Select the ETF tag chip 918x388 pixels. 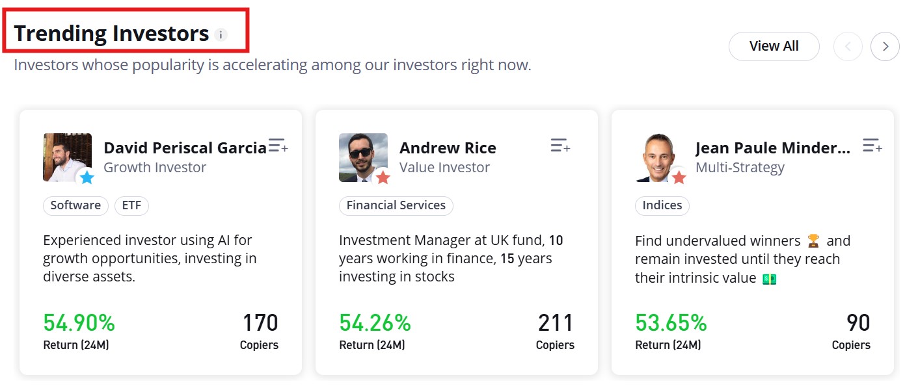[131, 205]
